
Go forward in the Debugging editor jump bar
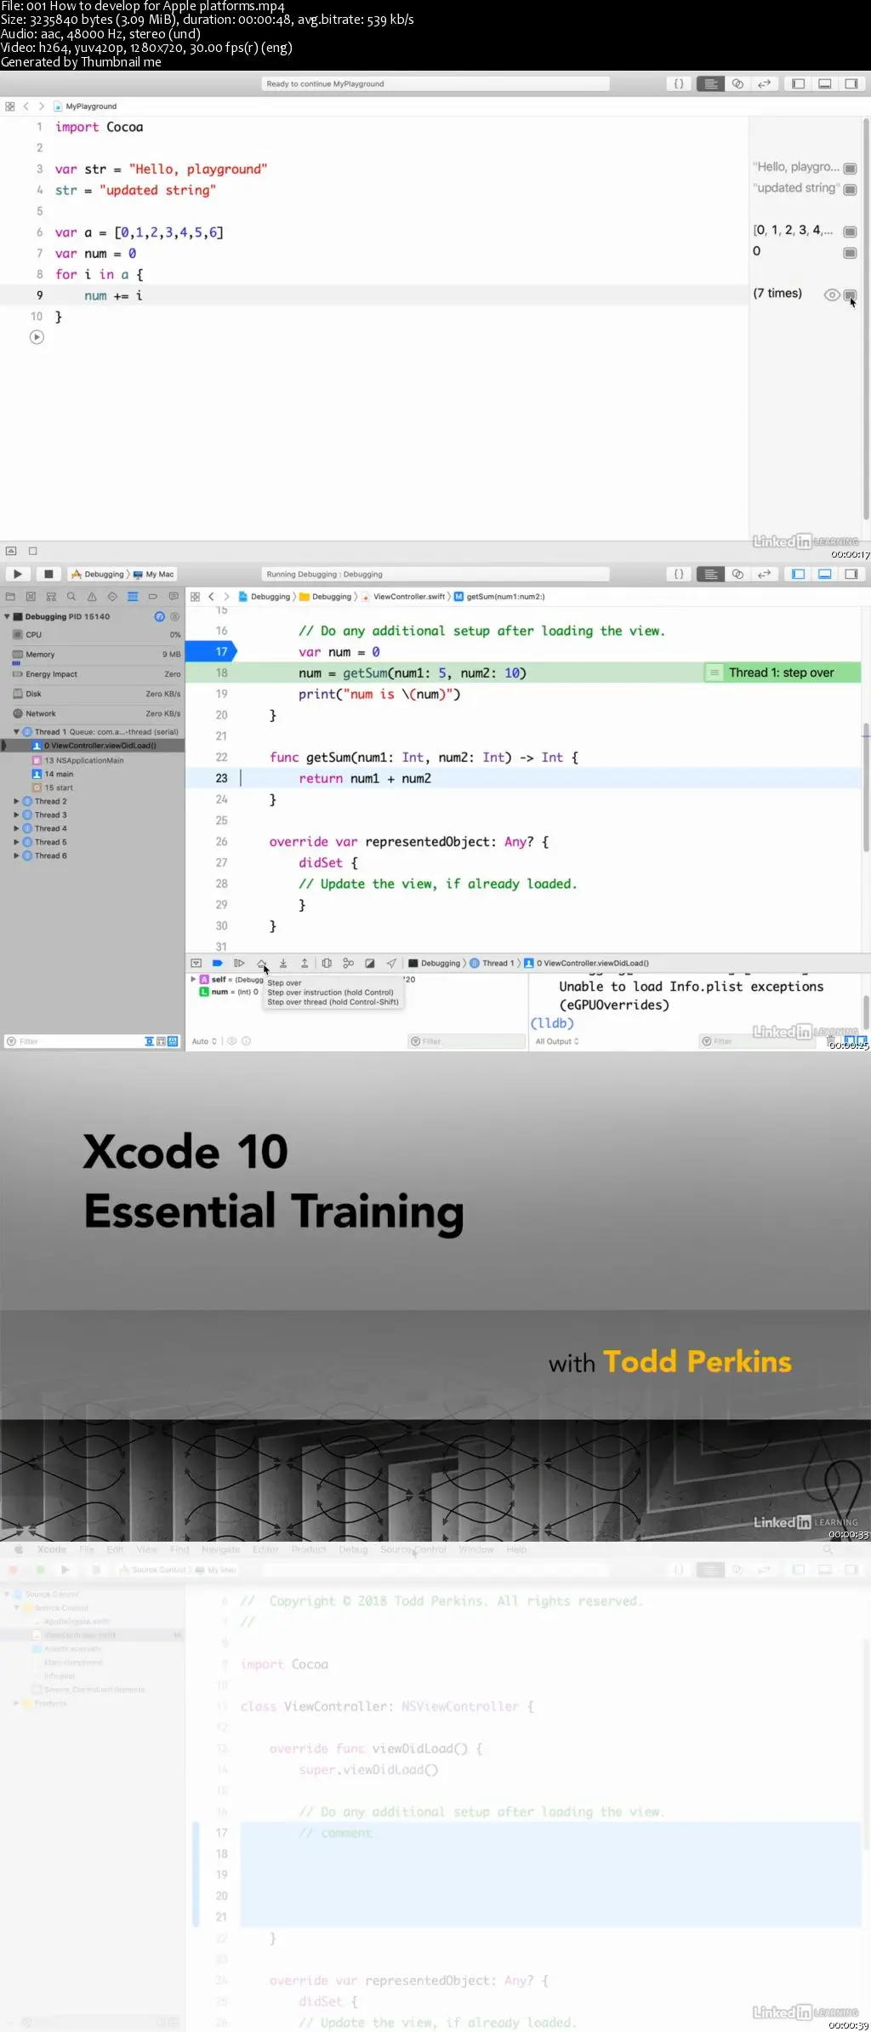click(226, 597)
